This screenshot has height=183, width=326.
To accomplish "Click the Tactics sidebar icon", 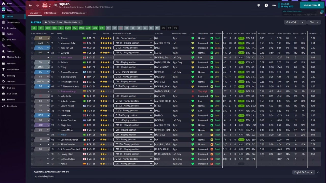I will (4, 34).
